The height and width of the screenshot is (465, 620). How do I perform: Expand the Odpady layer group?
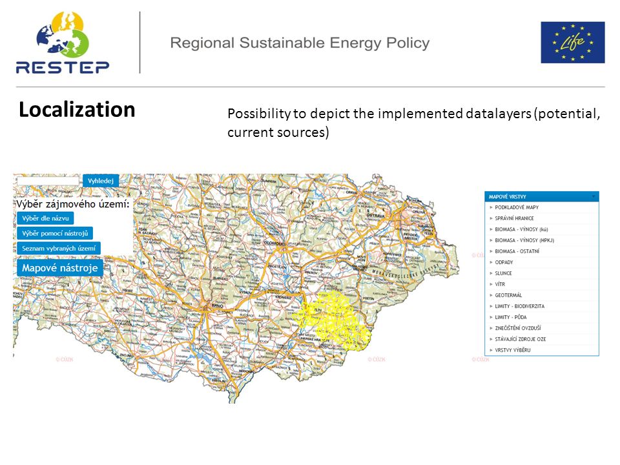pos(542,262)
